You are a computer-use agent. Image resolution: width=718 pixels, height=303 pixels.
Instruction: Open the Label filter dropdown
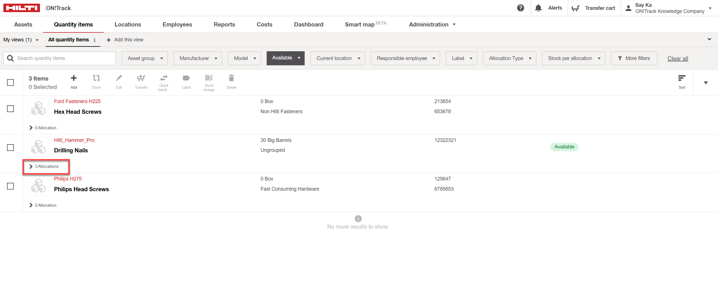(461, 58)
